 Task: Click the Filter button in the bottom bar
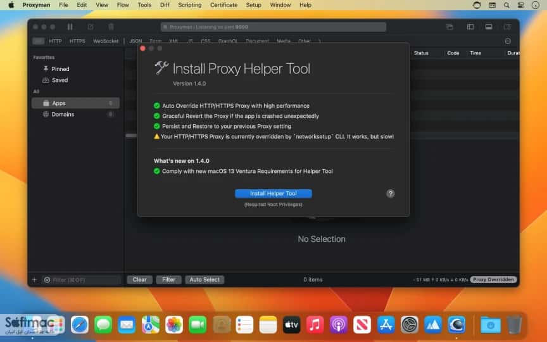168,279
